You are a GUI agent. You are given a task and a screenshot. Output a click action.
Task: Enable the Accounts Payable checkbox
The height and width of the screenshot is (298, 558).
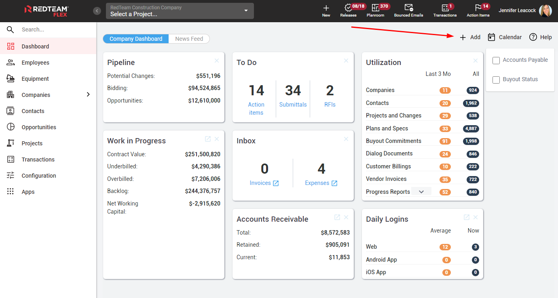tap(496, 61)
